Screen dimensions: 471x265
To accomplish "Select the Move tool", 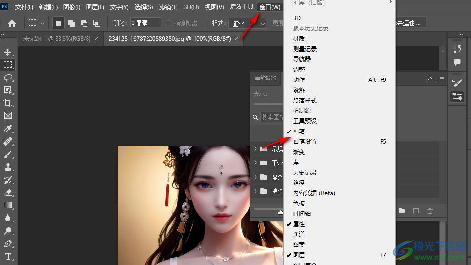I will [x=8, y=52].
